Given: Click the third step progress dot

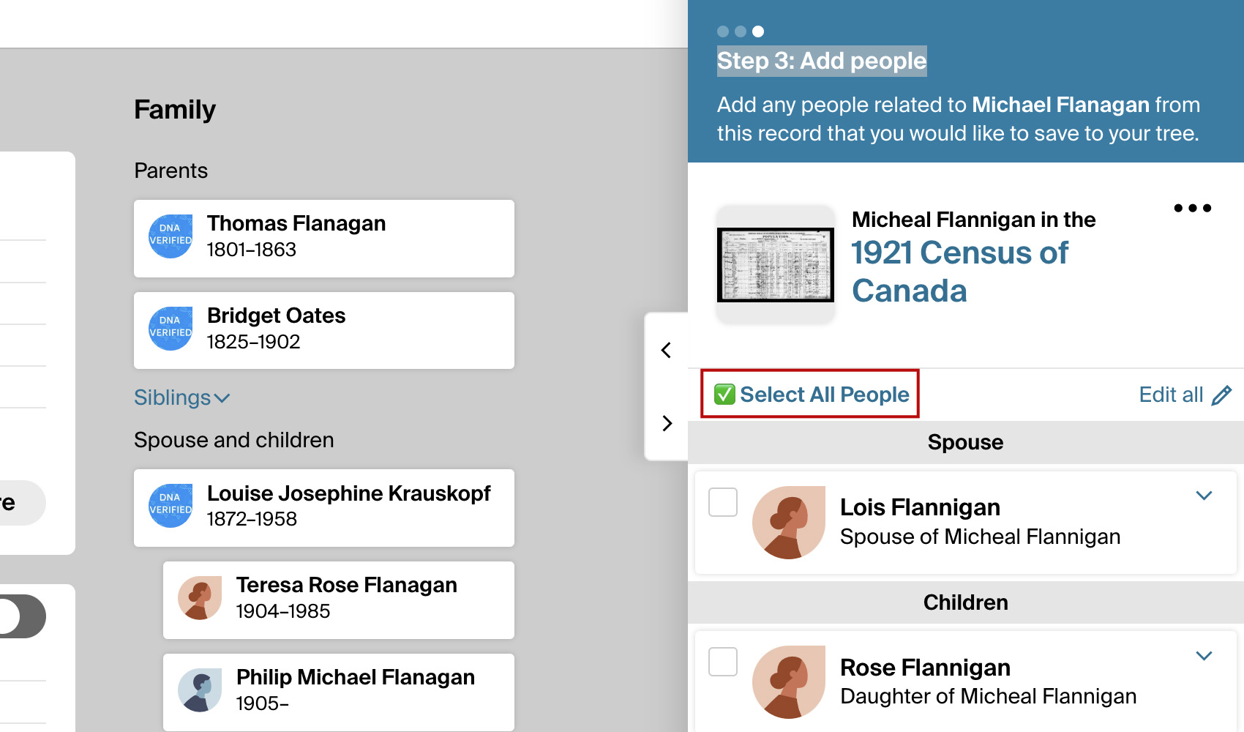Looking at the screenshot, I should 758,31.
